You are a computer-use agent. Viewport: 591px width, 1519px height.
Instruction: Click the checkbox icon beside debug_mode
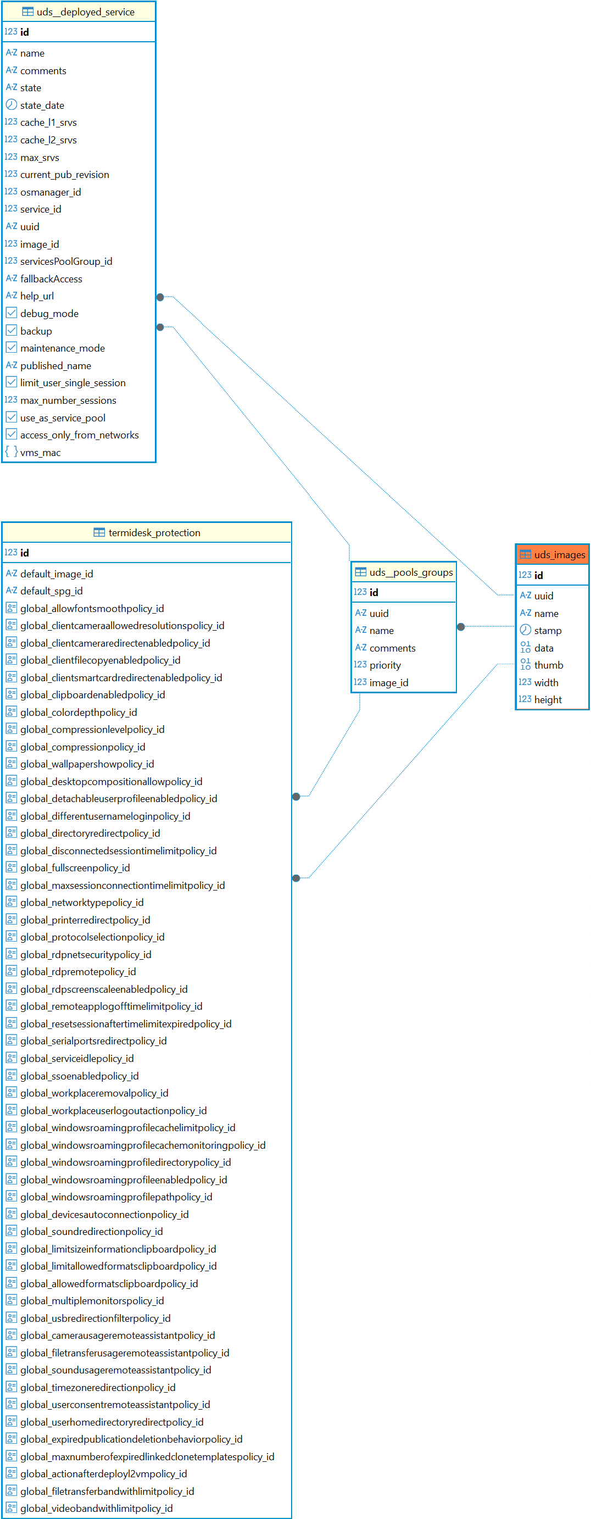(x=11, y=313)
